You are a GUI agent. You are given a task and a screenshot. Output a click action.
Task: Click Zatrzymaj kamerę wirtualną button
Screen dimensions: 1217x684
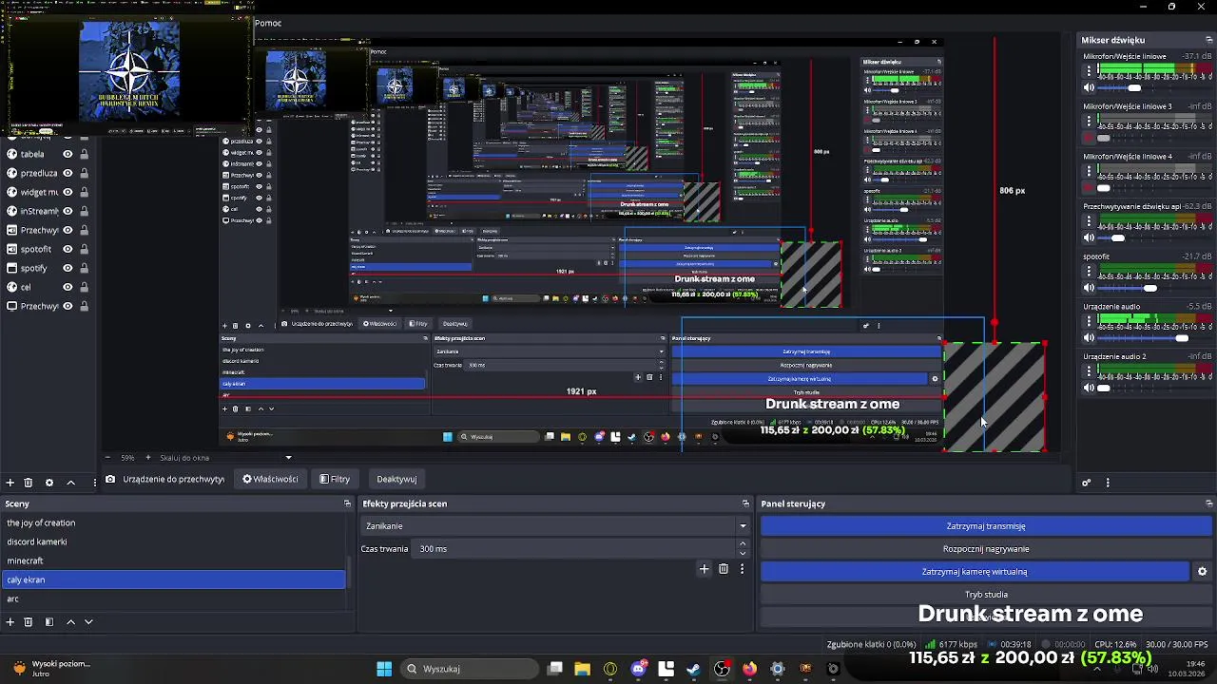click(x=975, y=572)
